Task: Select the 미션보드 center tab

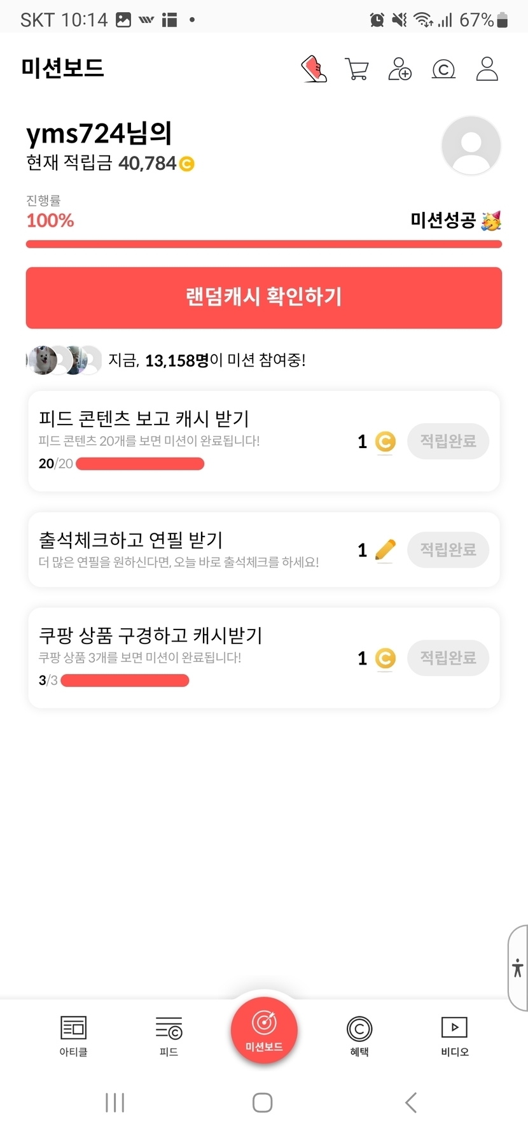Action: [x=264, y=1029]
